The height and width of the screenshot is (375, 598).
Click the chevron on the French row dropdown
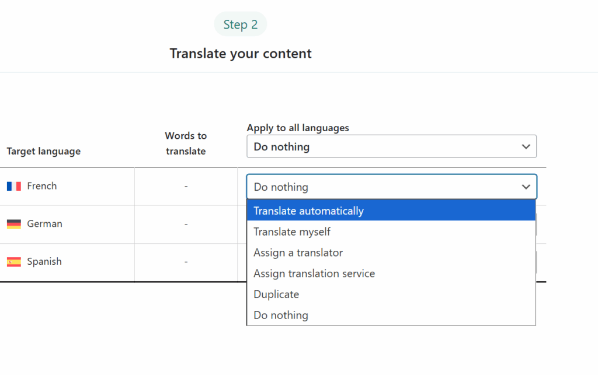pyautogui.click(x=525, y=187)
